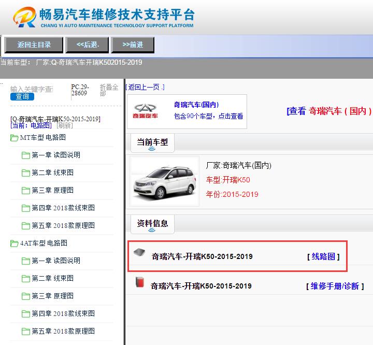Viewport: 373px width, 345px height.
Task: Click 查看 奇瑞汽车(国内) link at right
Action: [329, 111]
